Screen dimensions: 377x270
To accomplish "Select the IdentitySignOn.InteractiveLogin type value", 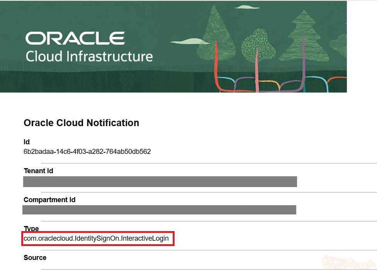I will [x=96, y=238].
